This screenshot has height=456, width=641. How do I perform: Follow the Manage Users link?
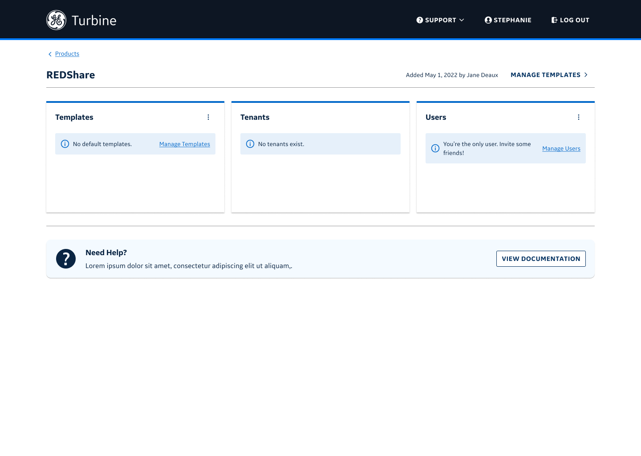pyautogui.click(x=561, y=148)
